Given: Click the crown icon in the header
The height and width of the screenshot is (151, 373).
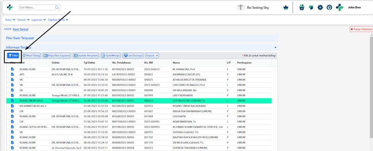Looking at the screenshot, I should 286,8.
